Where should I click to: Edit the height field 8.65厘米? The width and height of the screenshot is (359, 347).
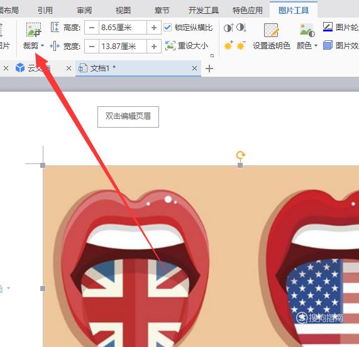[123, 28]
